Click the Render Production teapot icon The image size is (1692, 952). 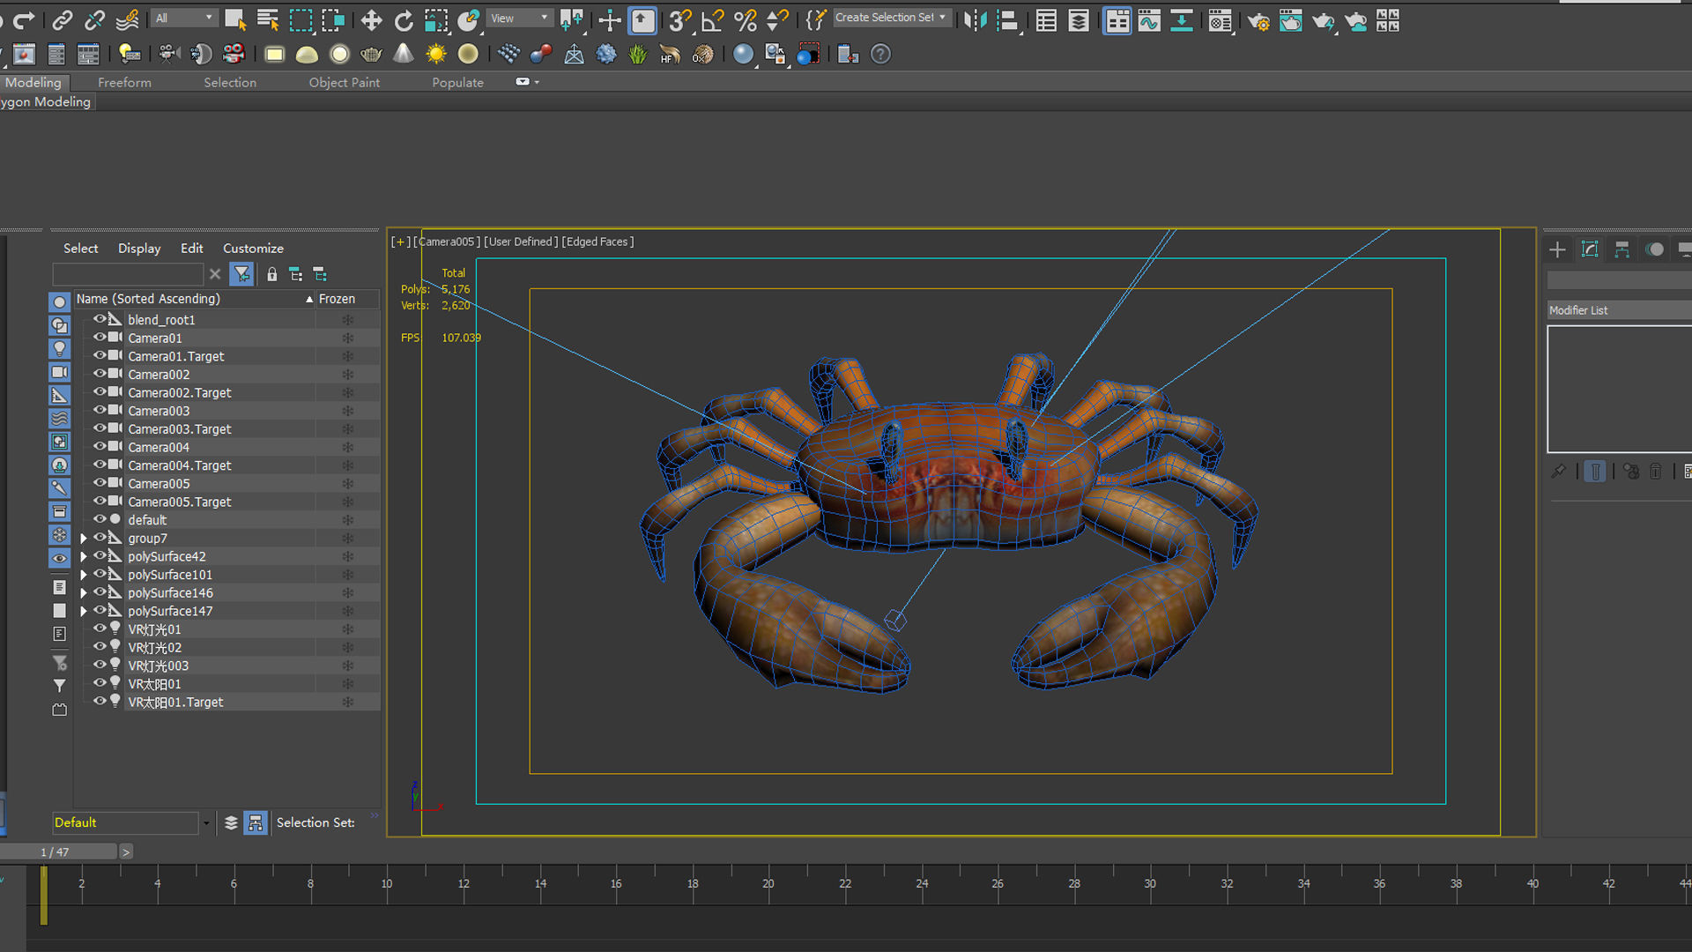click(x=1324, y=21)
